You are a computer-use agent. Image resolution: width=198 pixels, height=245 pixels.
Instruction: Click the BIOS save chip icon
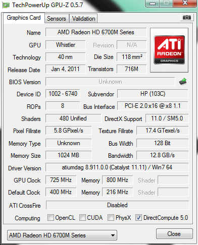[x=183, y=82]
